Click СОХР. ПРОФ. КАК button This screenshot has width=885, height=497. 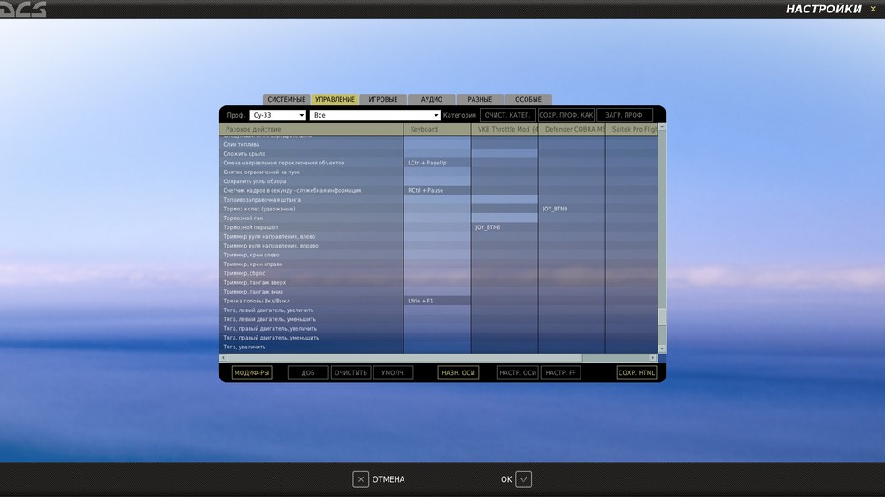tap(566, 115)
